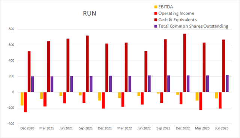Screen dimensions: 240x138
Task: Select the Jun 2023 shares outstanding purple bar
Action: point(227,84)
